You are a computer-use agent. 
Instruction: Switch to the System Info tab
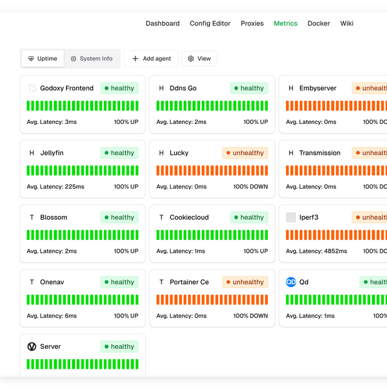click(x=91, y=59)
